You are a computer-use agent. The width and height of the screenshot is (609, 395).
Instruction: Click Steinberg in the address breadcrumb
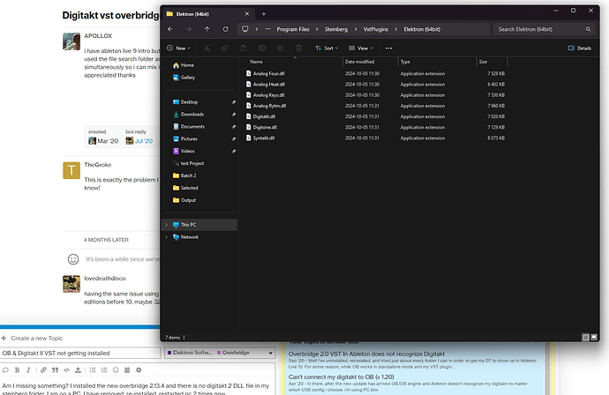336,29
